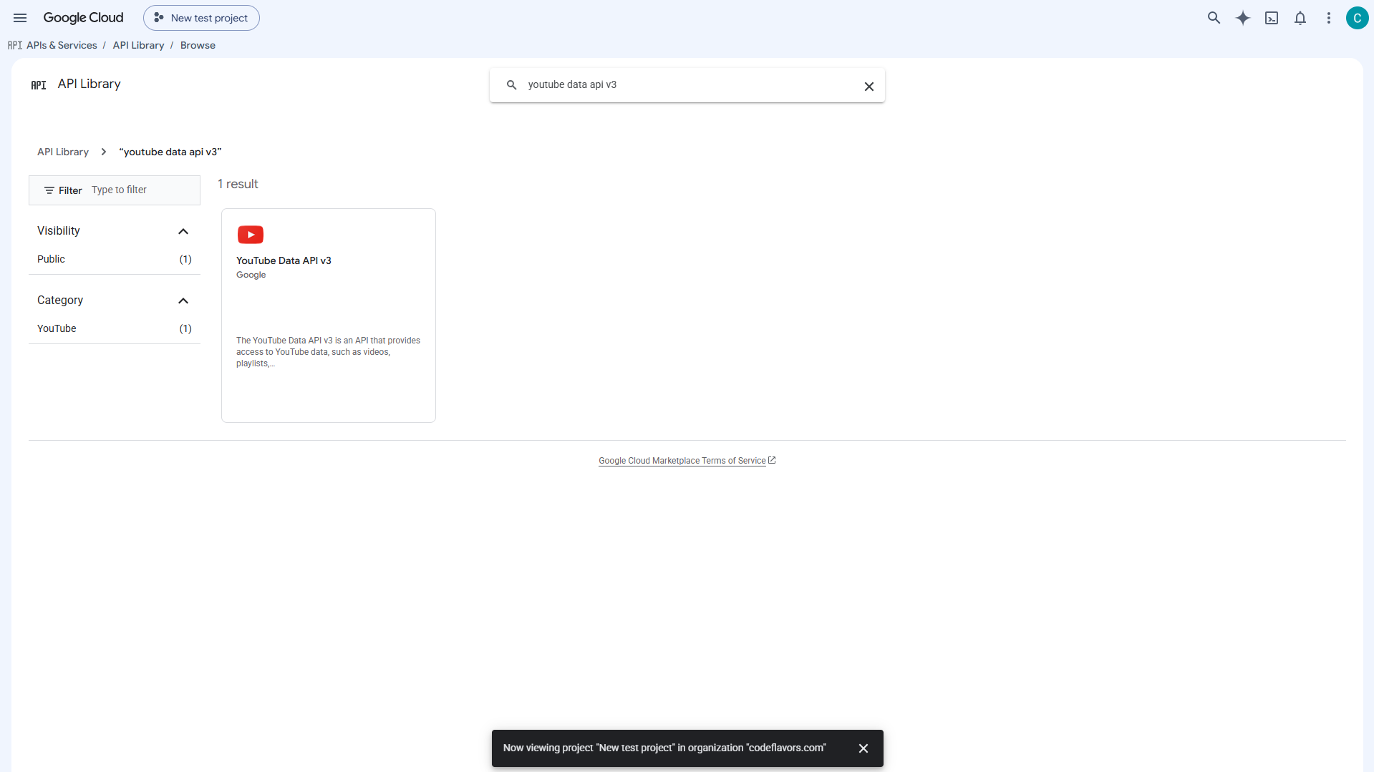The height and width of the screenshot is (772, 1374).
Task: Go to API Library breadcrumb in header
Action: pos(138,45)
